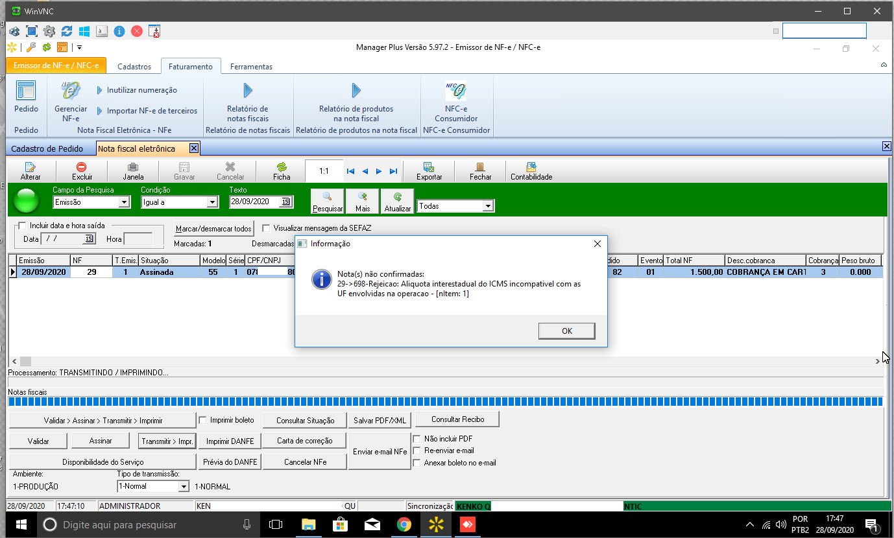Toggle the Imprimir boleto checkbox
This screenshot has width=894, height=538.
tap(203, 420)
